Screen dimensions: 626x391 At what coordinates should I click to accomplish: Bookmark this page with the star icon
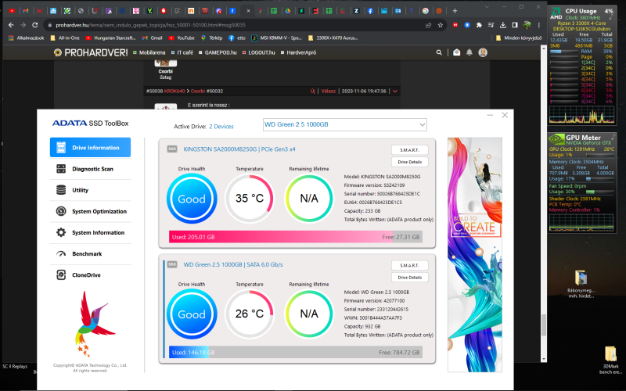pos(441,25)
